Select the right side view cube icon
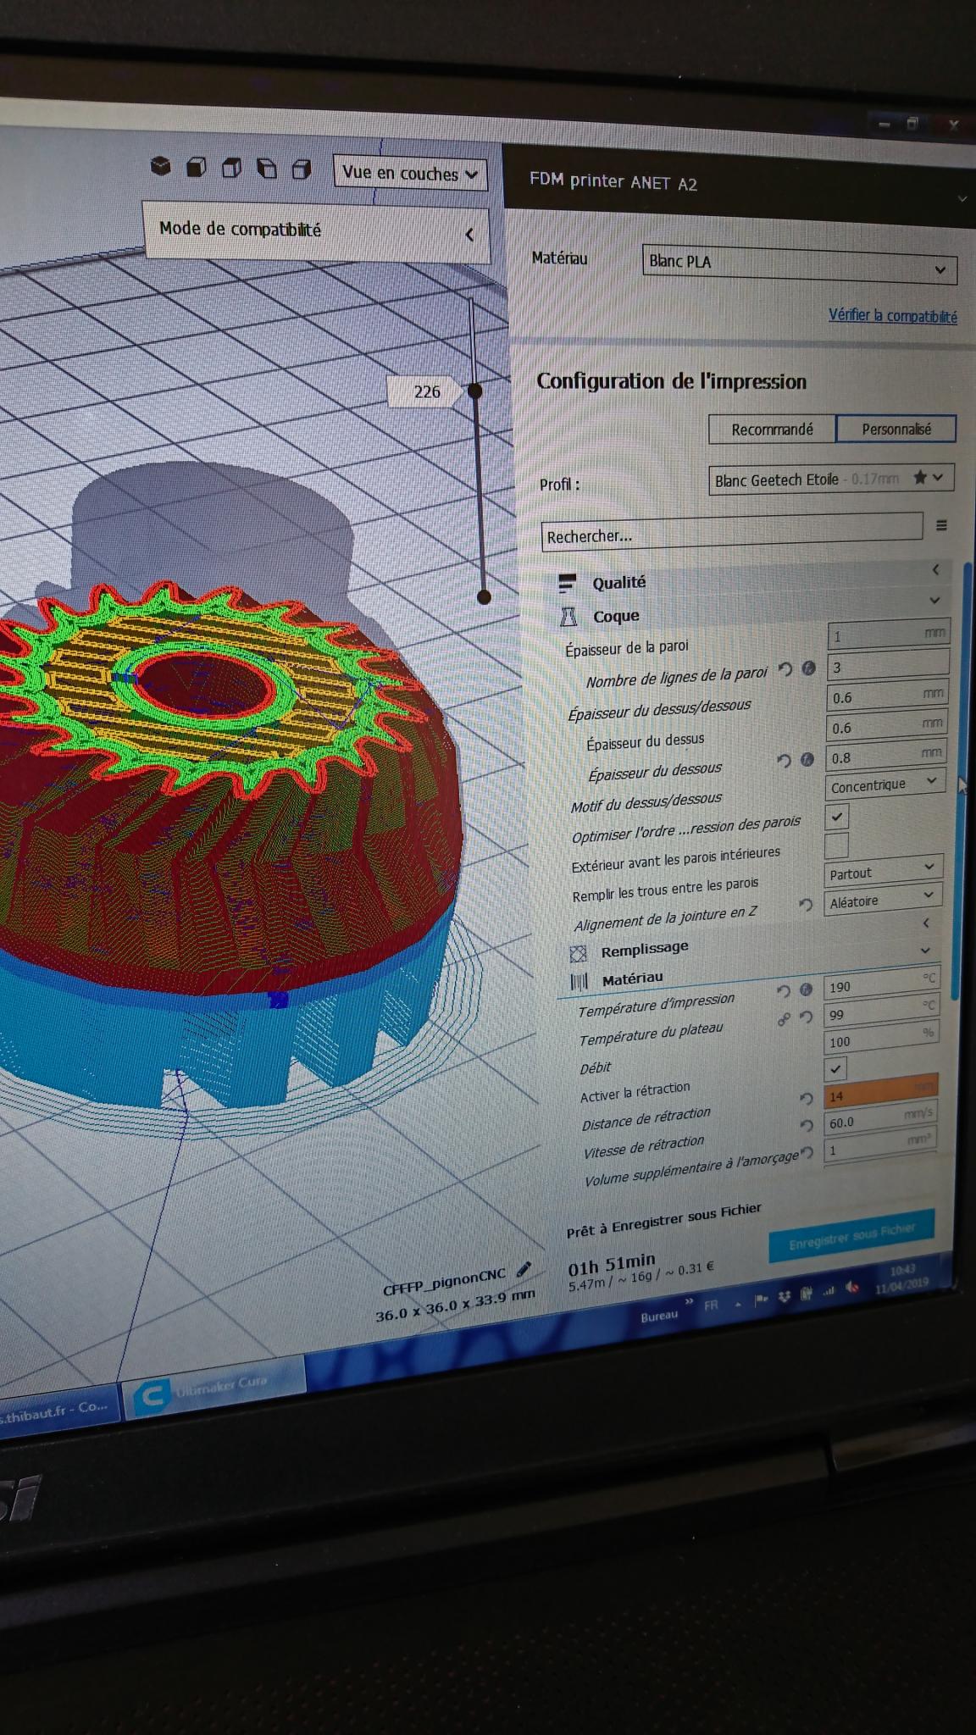Viewport: 976px width, 1735px height. point(301,169)
